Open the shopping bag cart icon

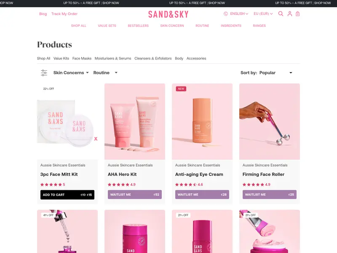coord(298,14)
